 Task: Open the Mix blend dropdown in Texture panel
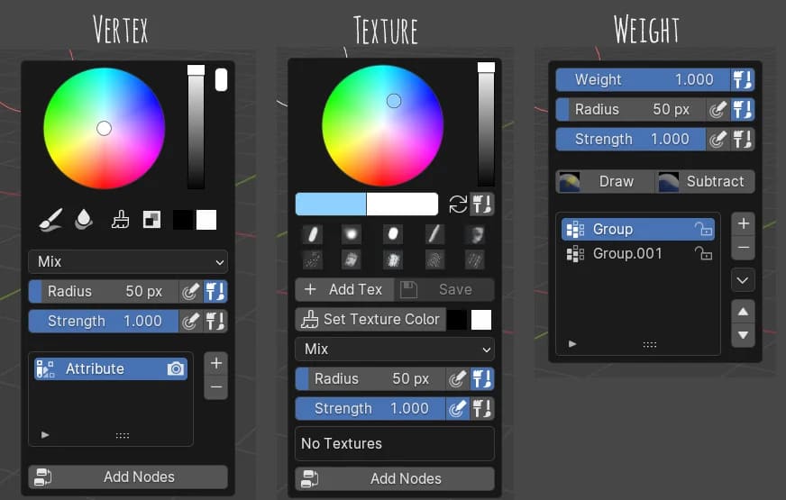click(395, 349)
